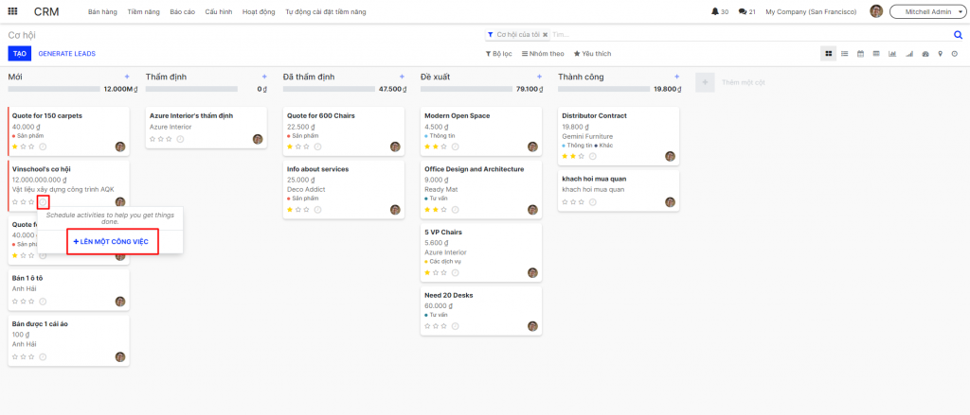This screenshot has height=415, width=970.
Task: Quick add plus in Thẩm định column
Action: [264, 77]
